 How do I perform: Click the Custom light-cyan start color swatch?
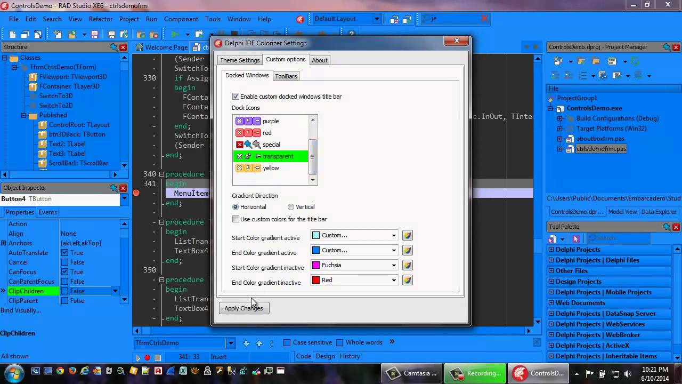point(316,235)
